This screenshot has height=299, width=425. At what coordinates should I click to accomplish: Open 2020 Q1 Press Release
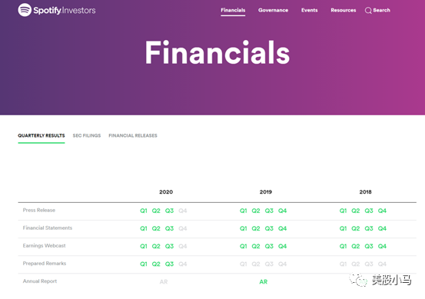(144, 211)
